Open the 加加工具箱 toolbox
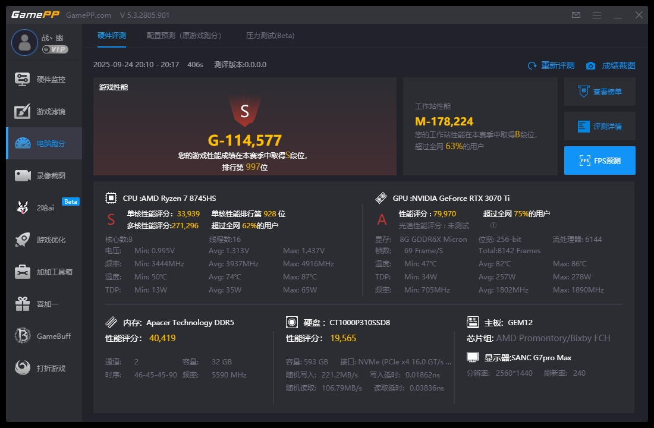The image size is (654, 428). coord(43,272)
